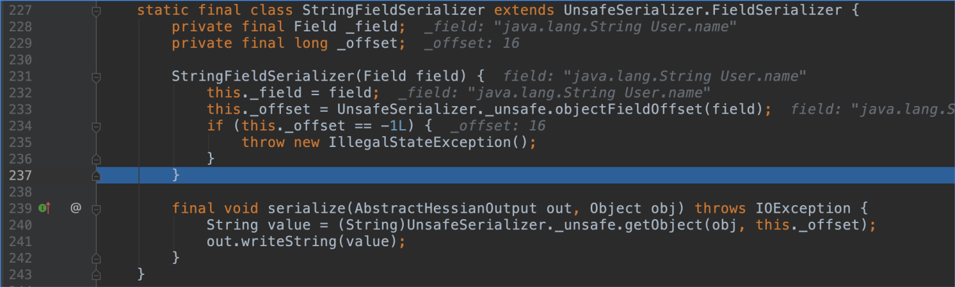The width and height of the screenshot is (955, 287).
Task: Fold the if block at line 234
Action: coord(96,126)
